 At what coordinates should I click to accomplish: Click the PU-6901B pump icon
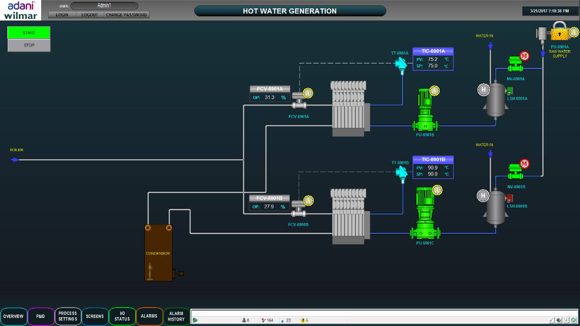click(x=425, y=111)
